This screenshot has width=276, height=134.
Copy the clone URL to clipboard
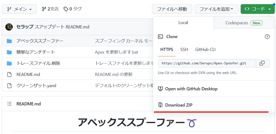[x=262, y=63]
